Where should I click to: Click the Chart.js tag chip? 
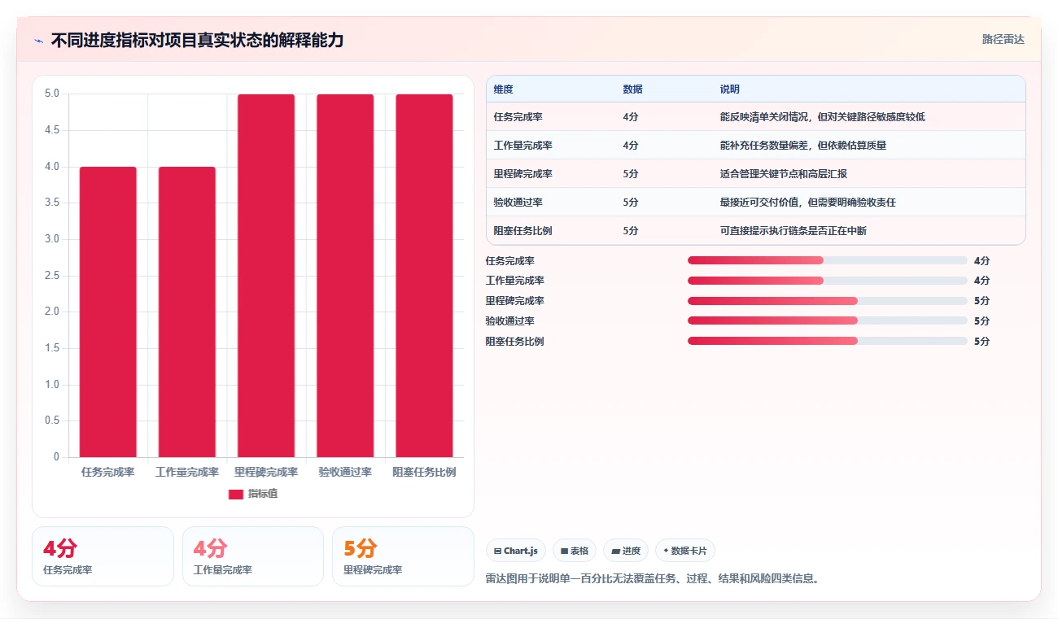point(516,551)
